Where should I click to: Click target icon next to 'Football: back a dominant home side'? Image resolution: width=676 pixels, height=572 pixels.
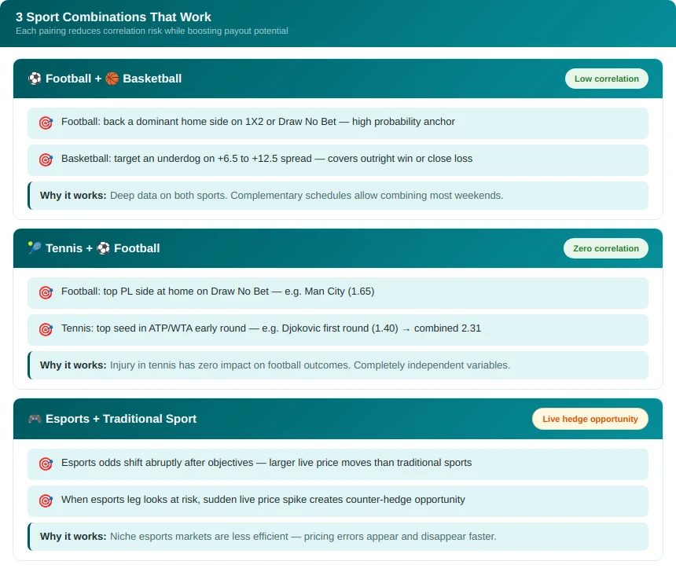point(46,123)
